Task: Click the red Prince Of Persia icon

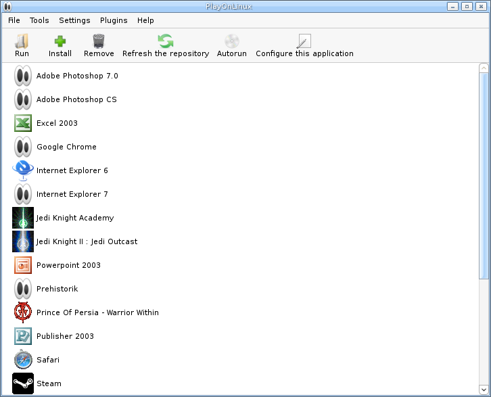Action: click(23, 312)
